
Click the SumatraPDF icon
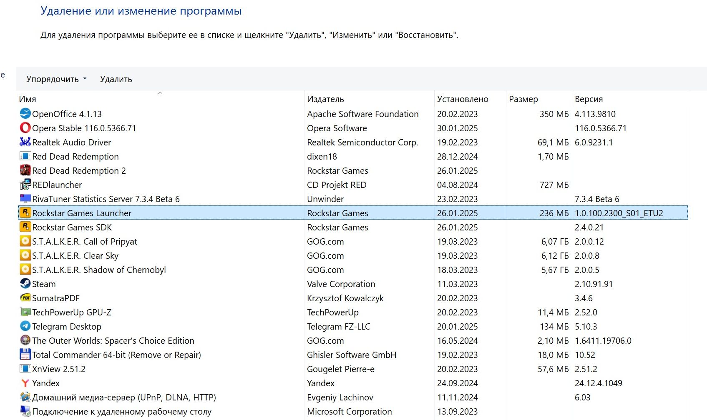(x=25, y=297)
